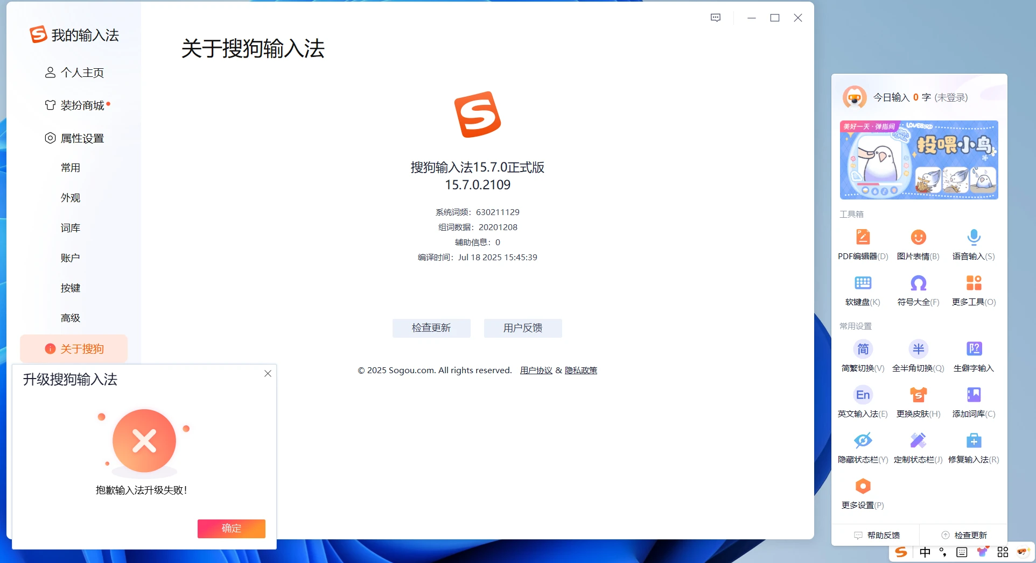
Task: Select 关于搜狗 in the sidebar
Action: (74, 349)
